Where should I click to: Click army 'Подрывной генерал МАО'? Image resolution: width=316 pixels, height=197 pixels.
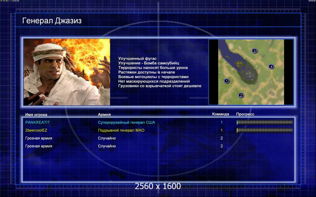click(121, 130)
